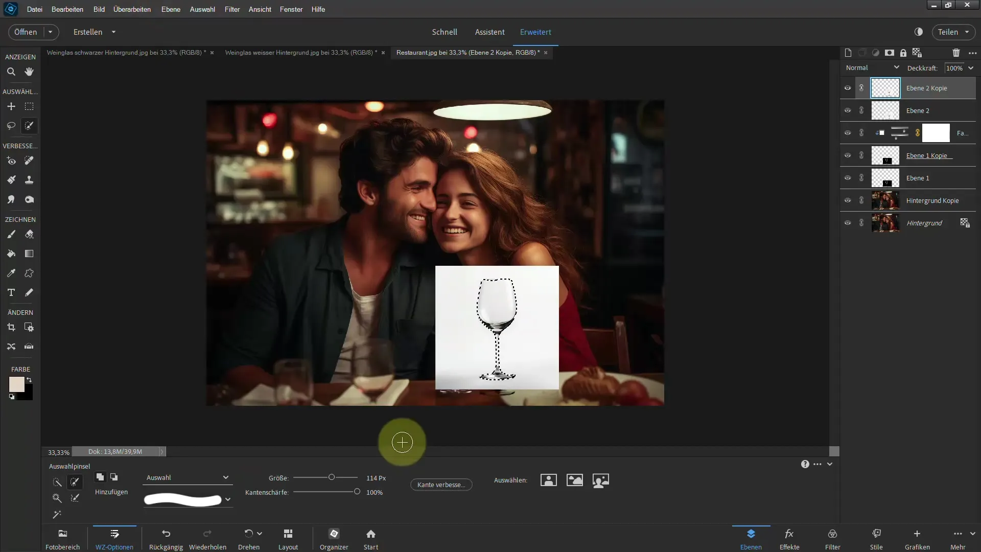Image resolution: width=981 pixels, height=552 pixels.
Task: Select the Eraser tool
Action: [29, 234]
